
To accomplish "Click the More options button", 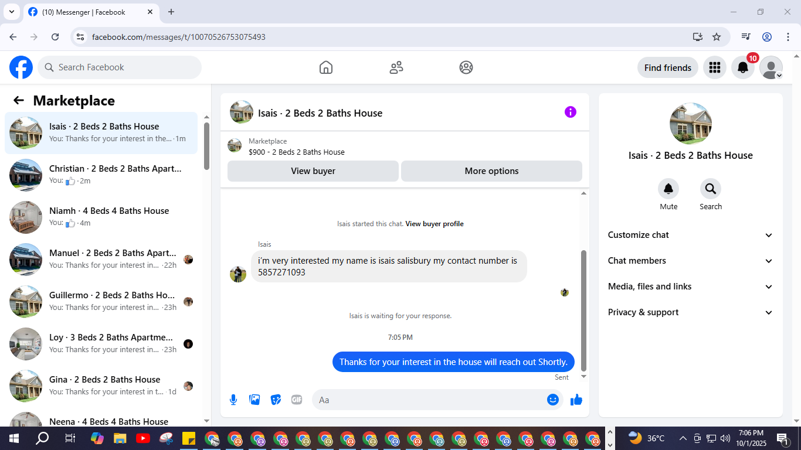I will [491, 171].
